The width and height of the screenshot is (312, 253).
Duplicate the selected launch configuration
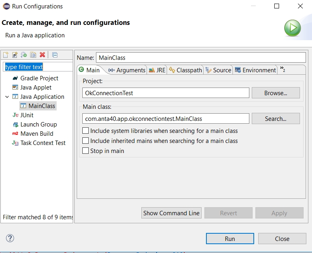tap(33, 55)
